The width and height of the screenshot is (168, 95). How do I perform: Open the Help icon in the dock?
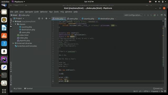(x=4, y=44)
